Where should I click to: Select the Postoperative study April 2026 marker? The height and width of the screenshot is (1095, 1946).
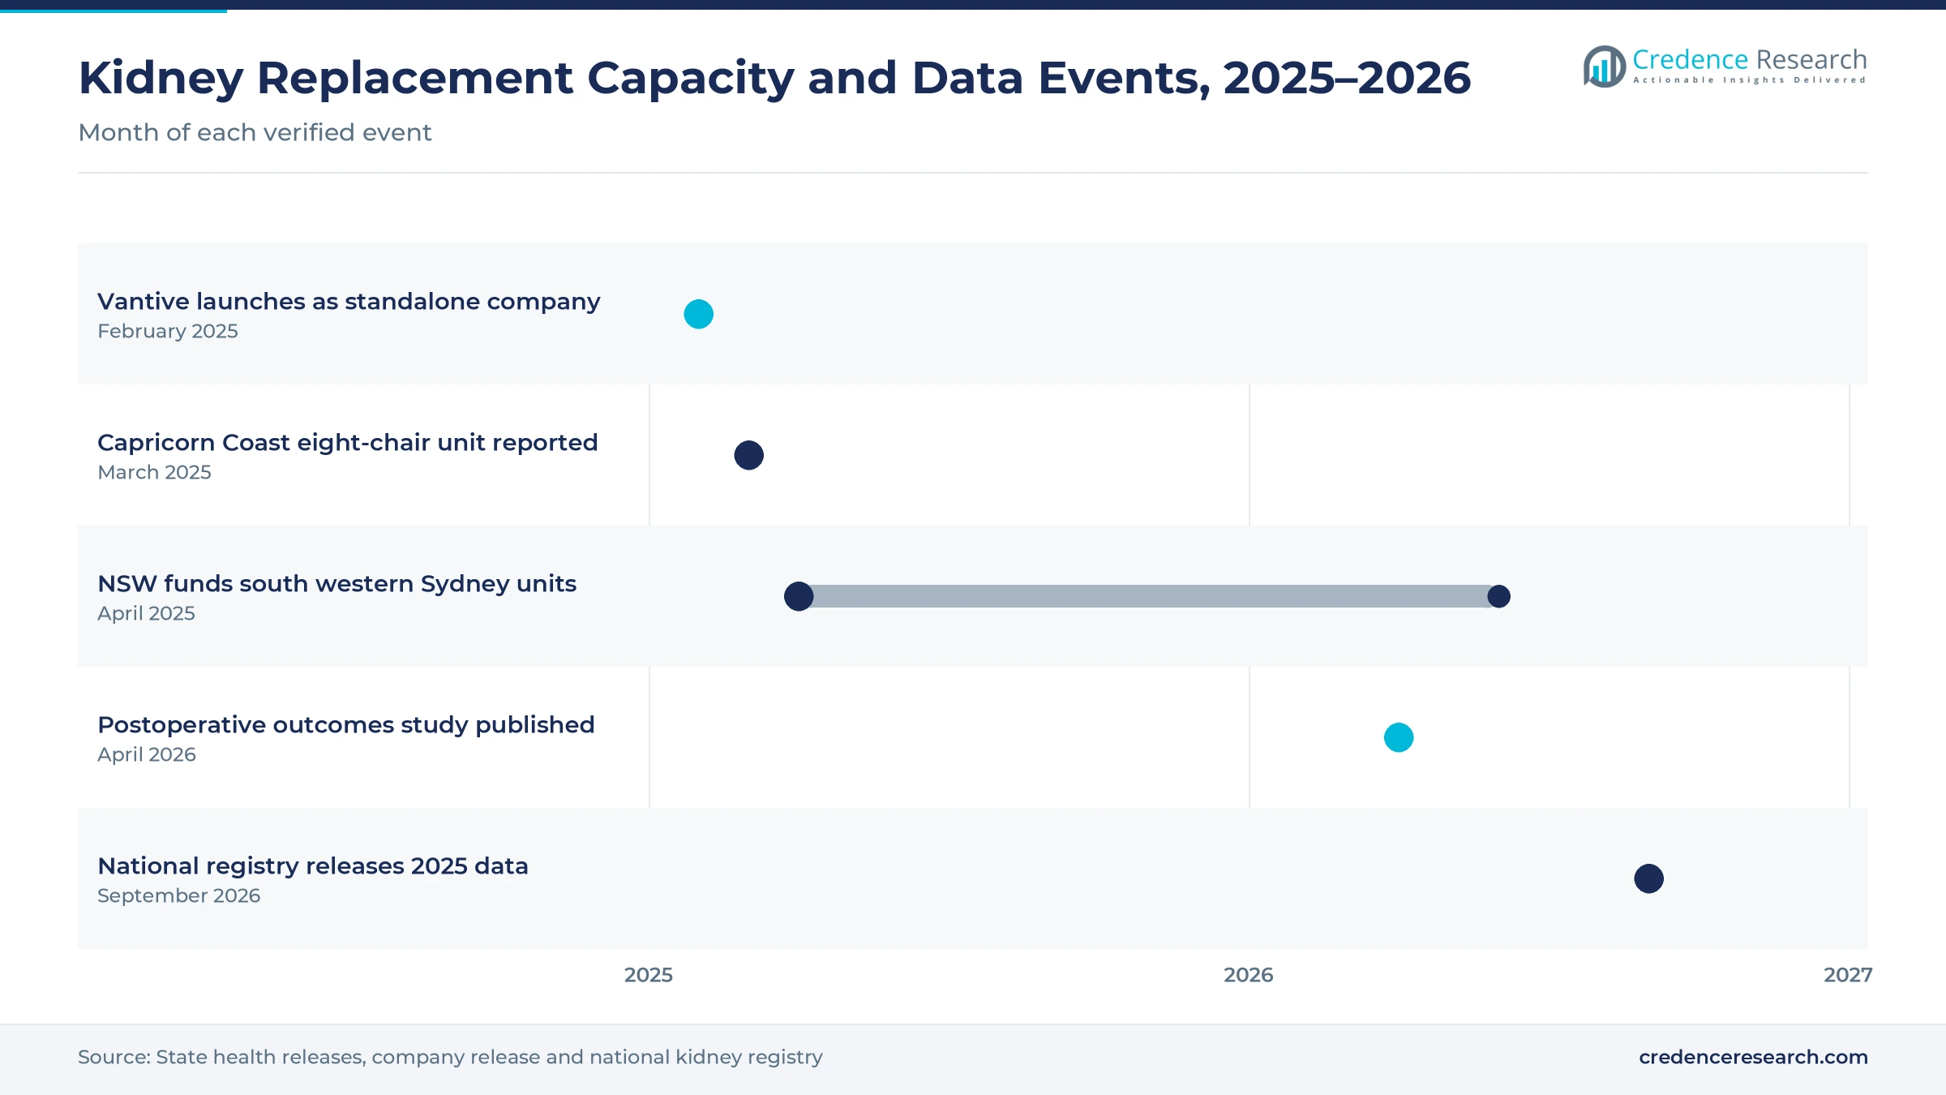[x=1399, y=737]
